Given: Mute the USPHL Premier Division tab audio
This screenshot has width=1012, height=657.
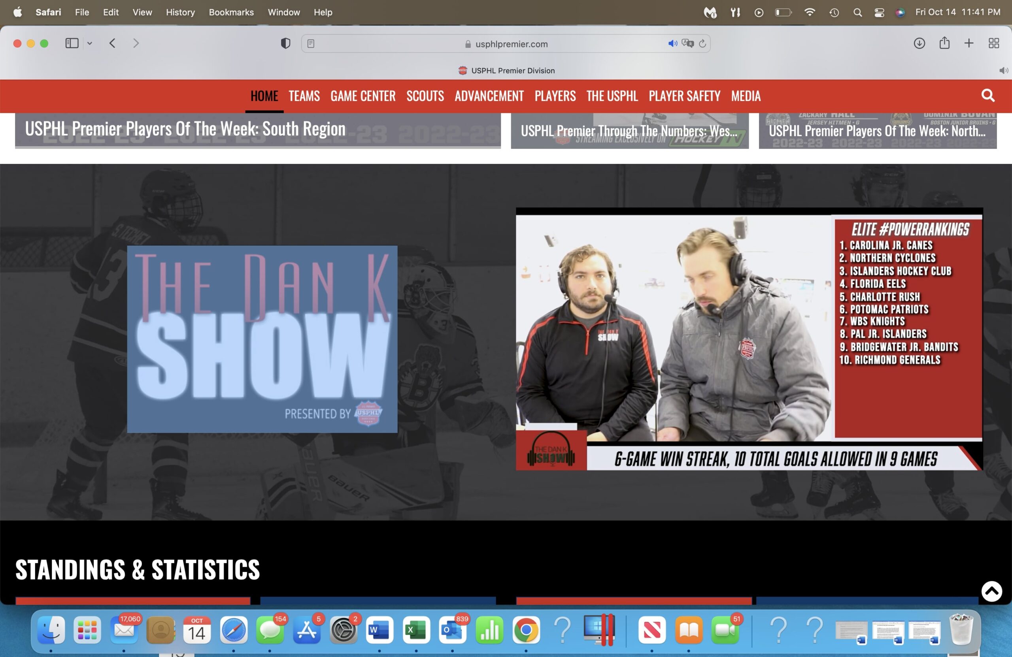Looking at the screenshot, I should (1003, 71).
